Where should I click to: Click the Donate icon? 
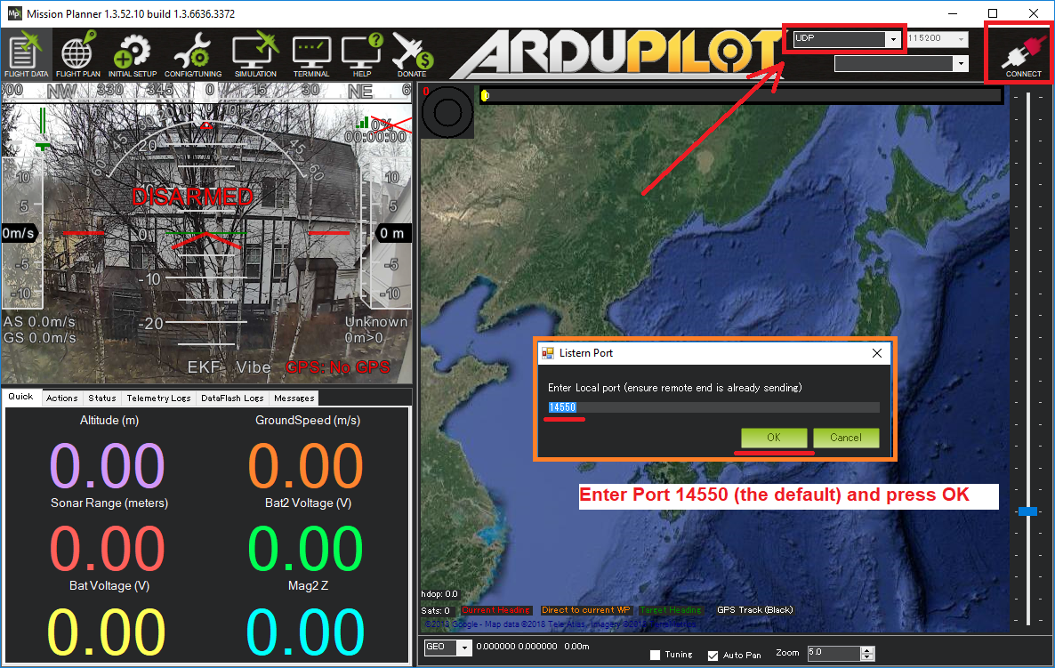412,54
